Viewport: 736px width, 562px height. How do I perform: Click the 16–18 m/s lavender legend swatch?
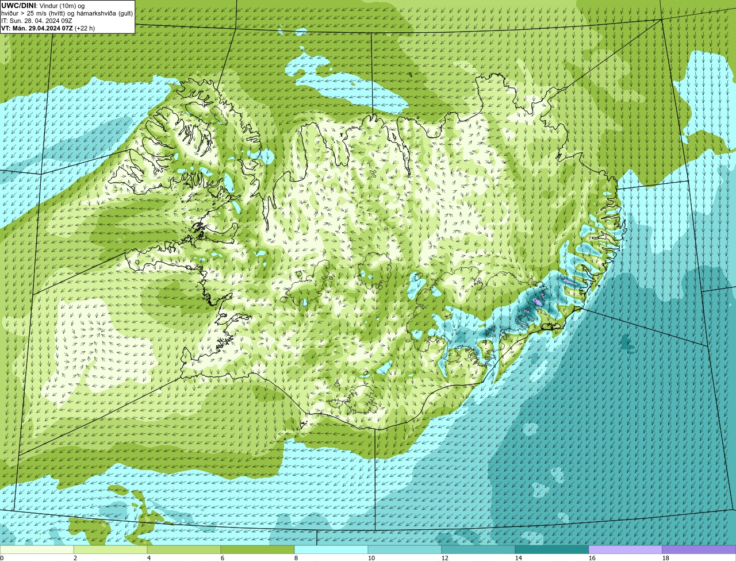coord(626,549)
